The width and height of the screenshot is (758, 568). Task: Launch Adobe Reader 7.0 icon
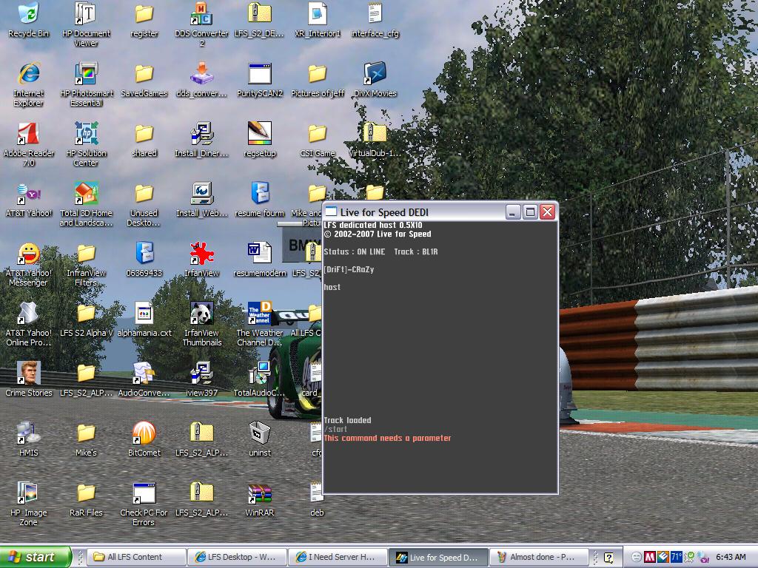[x=29, y=133]
